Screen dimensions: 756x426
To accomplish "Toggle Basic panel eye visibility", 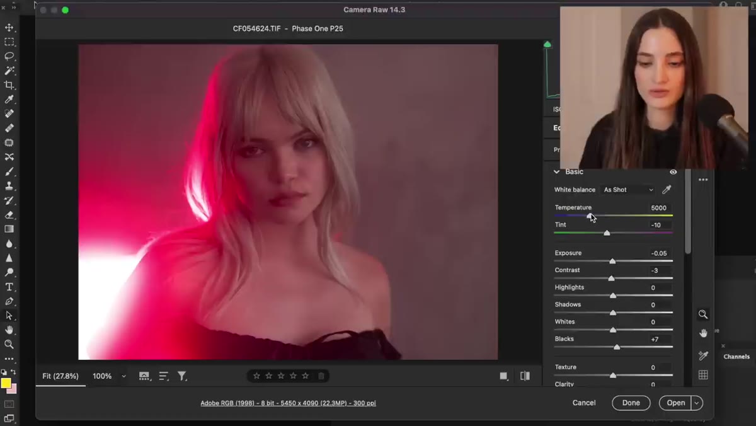I will (x=673, y=172).
